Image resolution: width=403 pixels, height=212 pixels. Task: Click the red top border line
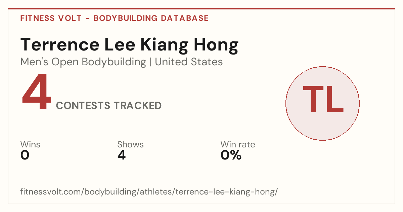coord(201,9)
